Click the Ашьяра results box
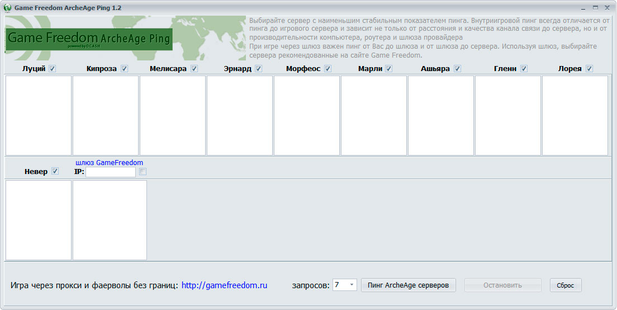This screenshot has height=310, width=617. [x=441, y=115]
